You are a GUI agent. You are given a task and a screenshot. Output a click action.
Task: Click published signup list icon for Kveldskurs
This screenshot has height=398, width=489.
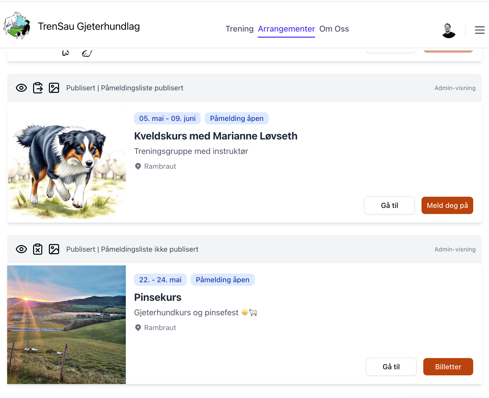coord(38,88)
